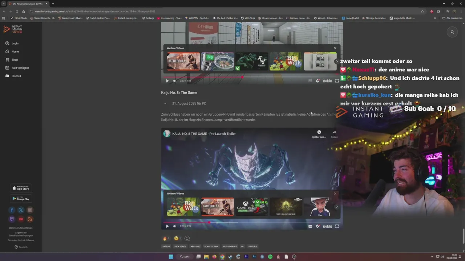The image size is (465, 261).
Task: Open the X (Twitter) social icon
Action: pos(21,210)
